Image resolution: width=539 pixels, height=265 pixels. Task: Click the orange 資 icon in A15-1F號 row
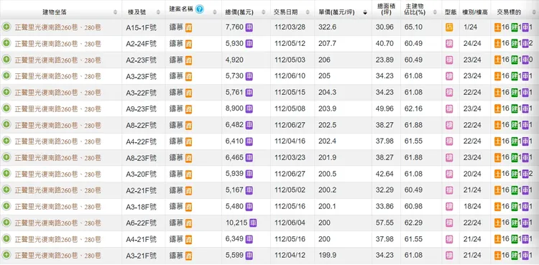pyautogui.click(x=189, y=27)
